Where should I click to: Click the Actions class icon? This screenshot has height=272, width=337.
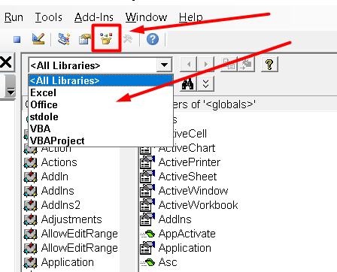coord(31,162)
